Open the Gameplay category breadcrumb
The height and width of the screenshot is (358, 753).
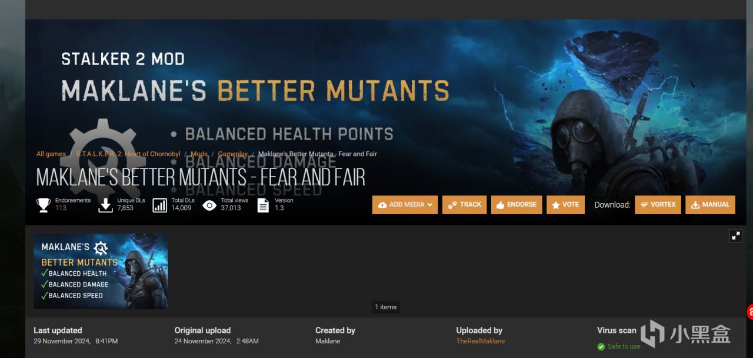coord(233,154)
